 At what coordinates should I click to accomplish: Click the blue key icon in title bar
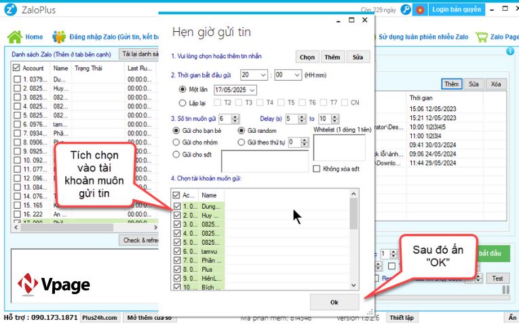click(406, 9)
